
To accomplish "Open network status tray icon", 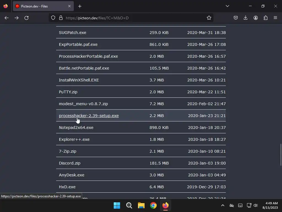I will pyautogui.click(x=249, y=205).
